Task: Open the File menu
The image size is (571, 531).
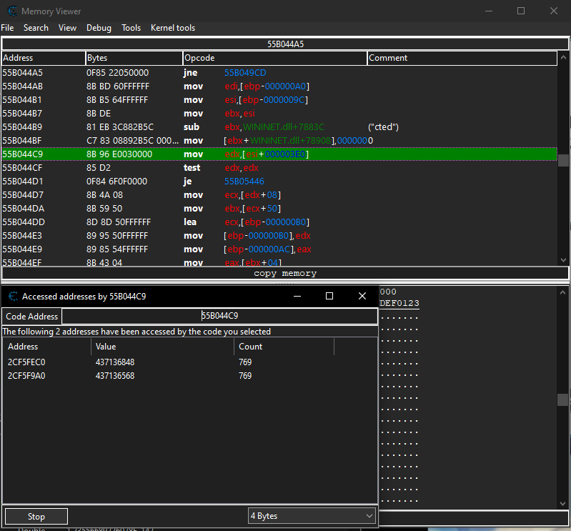Action: click(x=7, y=28)
